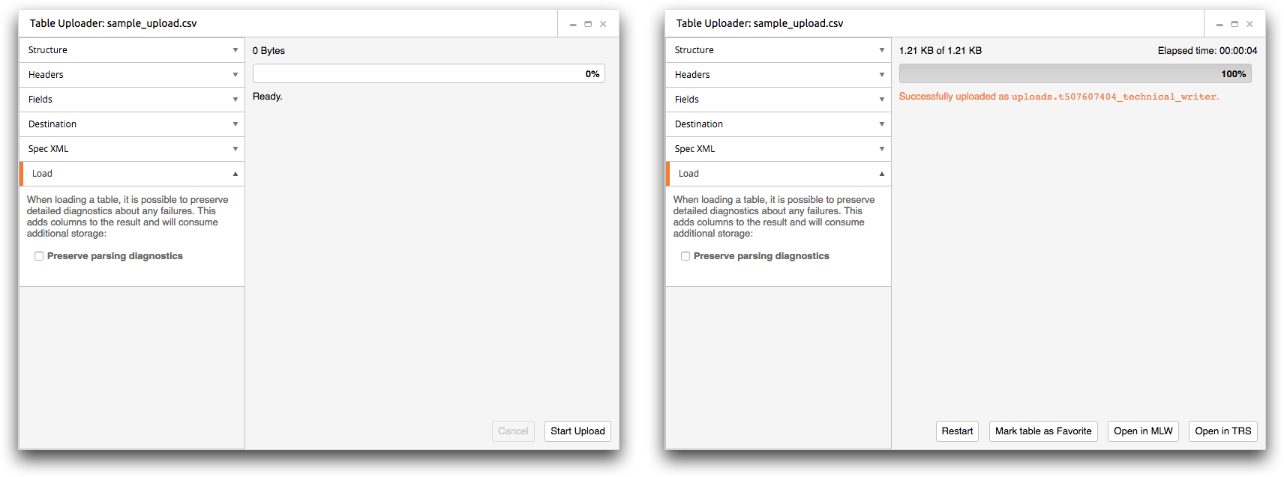This screenshot has height=477, width=1284.
Task: Open uploaded table in MLW
Action: tap(1143, 431)
